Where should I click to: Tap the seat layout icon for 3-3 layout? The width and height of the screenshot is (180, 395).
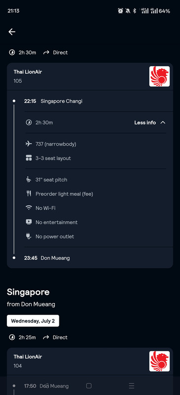pyautogui.click(x=29, y=158)
